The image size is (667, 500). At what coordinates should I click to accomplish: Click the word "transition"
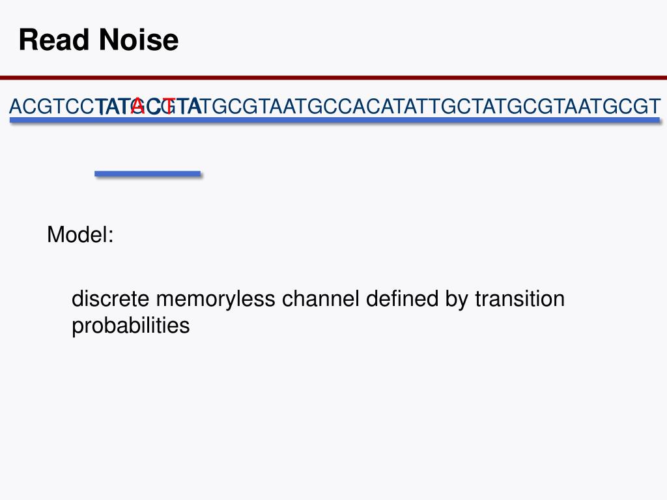pos(520,298)
